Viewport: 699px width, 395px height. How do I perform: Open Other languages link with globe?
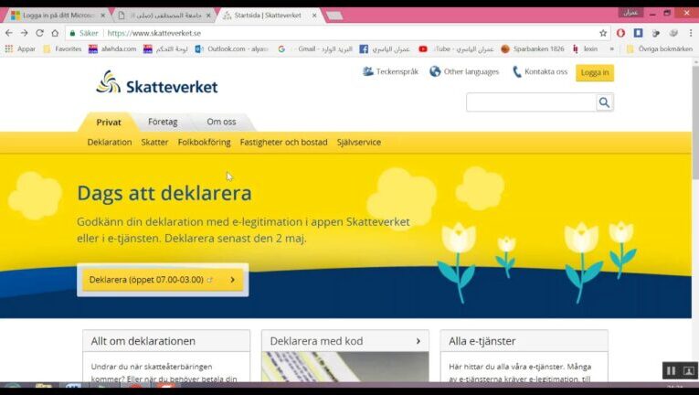click(x=464, y=71)
